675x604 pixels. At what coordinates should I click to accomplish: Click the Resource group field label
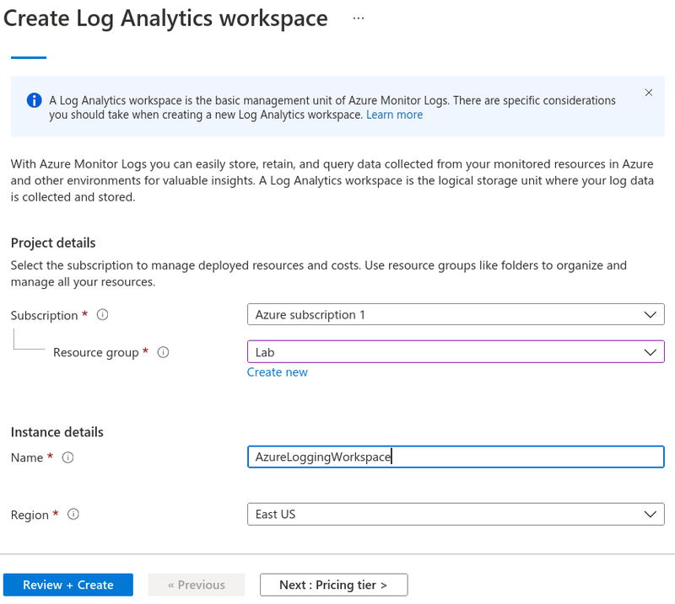point(96,352)
